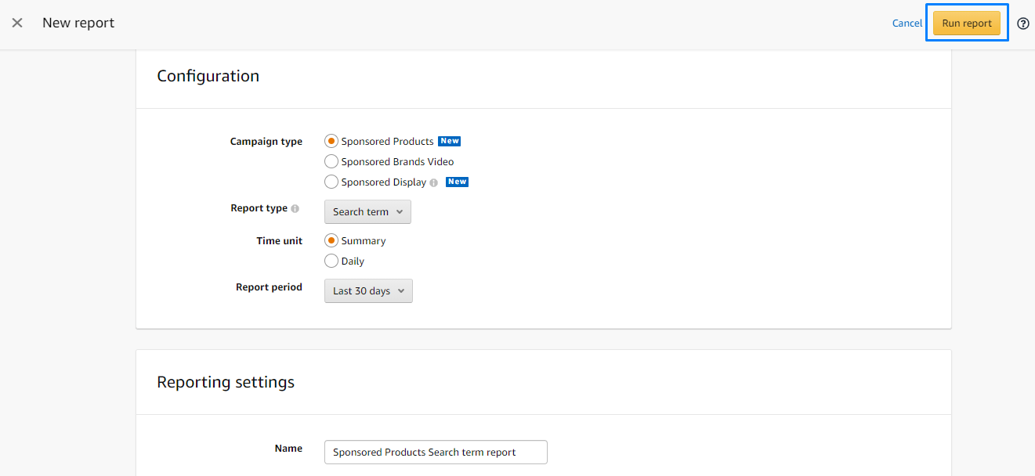Set time unit to Summary
This screenshot has height=476, width=1035.
pos(331,241)
